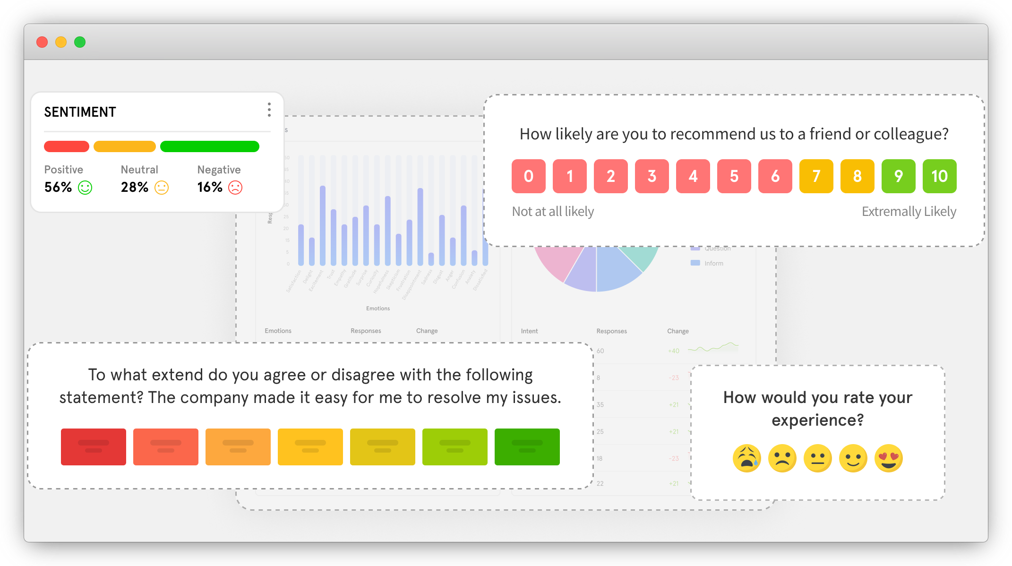The image size is (1012, 566).
Task: Pick the frowning face emoji rating
Action: coord(782,458)
